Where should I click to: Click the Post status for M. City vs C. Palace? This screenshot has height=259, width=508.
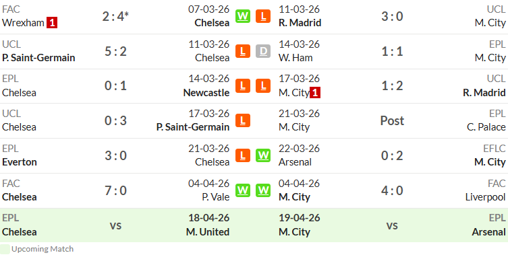tap(392, 121)
